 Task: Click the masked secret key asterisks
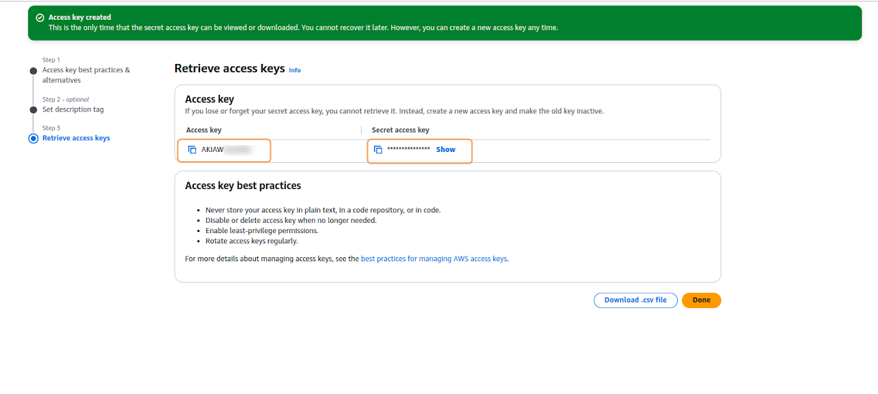tap(408, 150)
